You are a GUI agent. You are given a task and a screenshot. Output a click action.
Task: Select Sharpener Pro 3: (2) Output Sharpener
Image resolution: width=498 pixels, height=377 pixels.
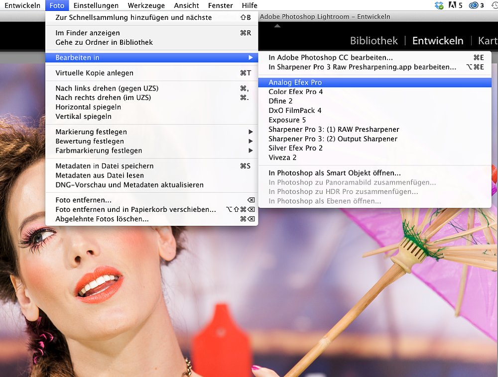pyautogui.click(x=375, y=139)
